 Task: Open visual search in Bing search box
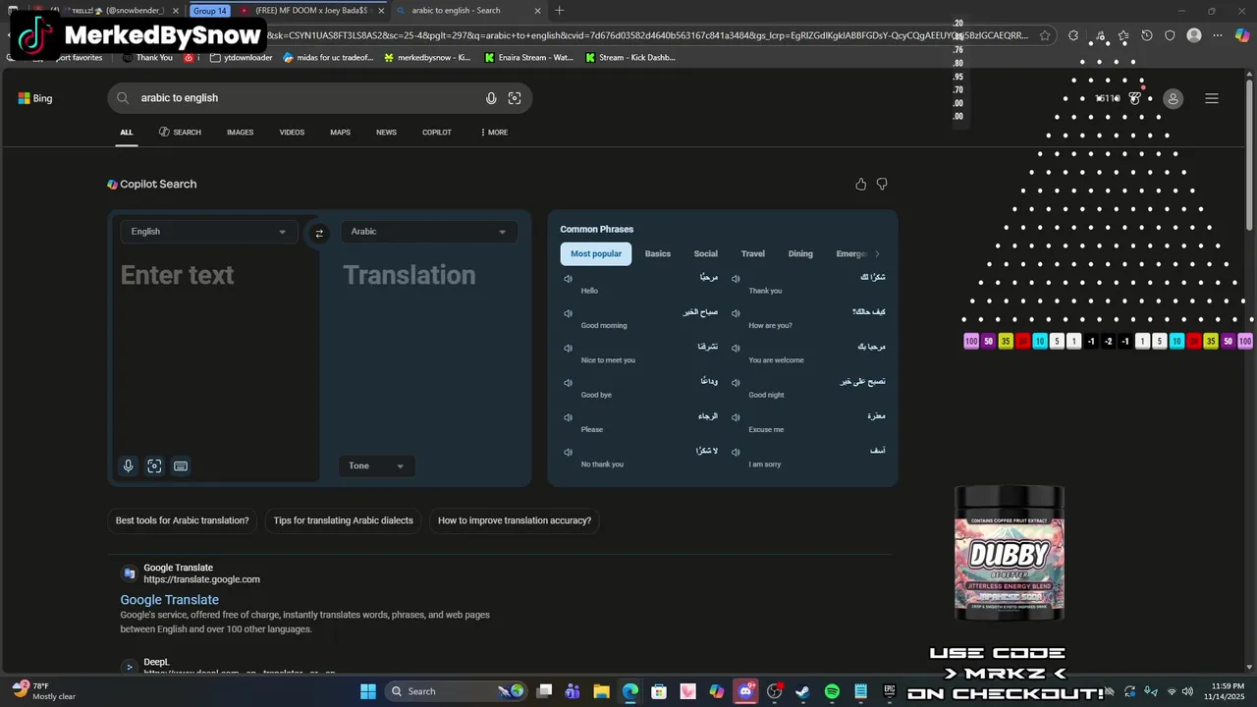click(x=515, y=98)
